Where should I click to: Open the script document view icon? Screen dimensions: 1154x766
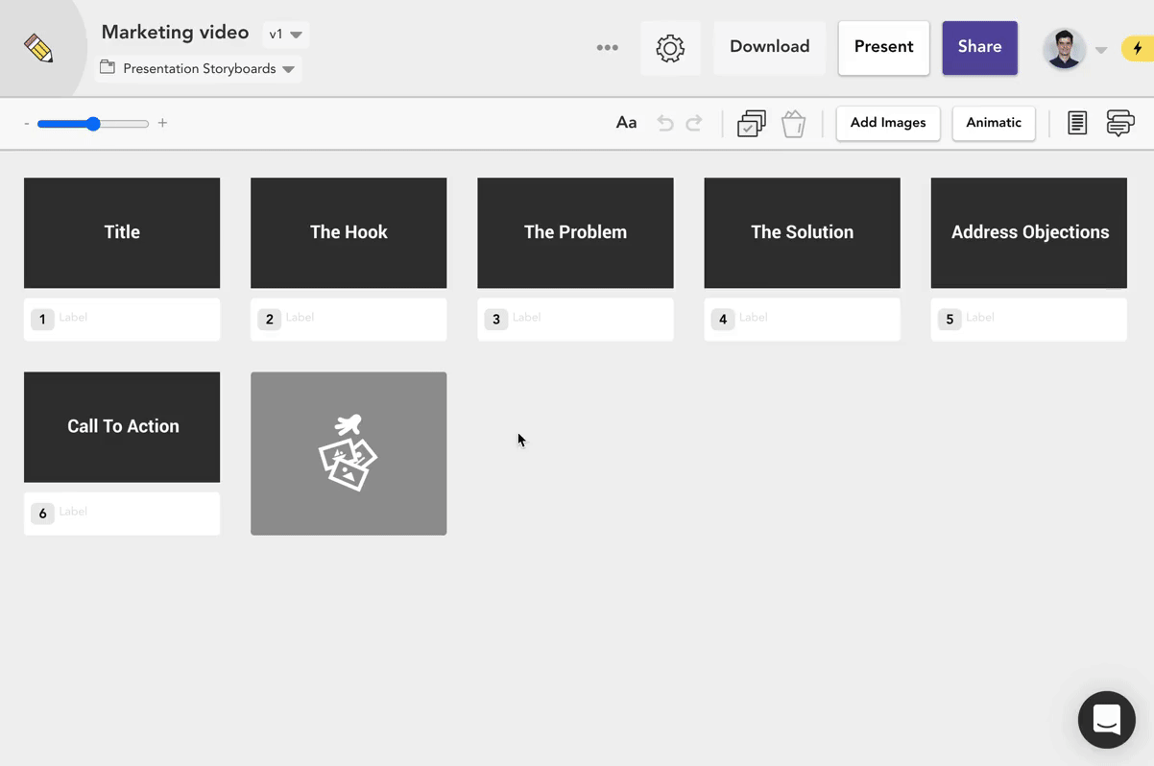click(1077, 123)
